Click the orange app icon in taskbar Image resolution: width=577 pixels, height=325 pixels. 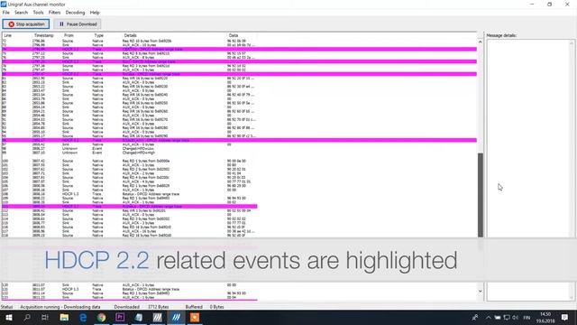point(195,317)
